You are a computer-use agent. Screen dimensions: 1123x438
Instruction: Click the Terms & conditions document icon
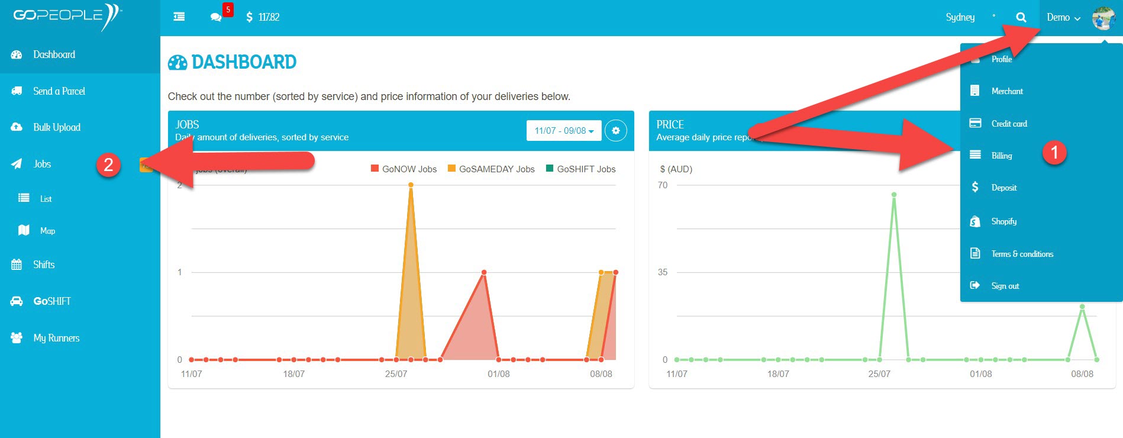pos(975,253)
